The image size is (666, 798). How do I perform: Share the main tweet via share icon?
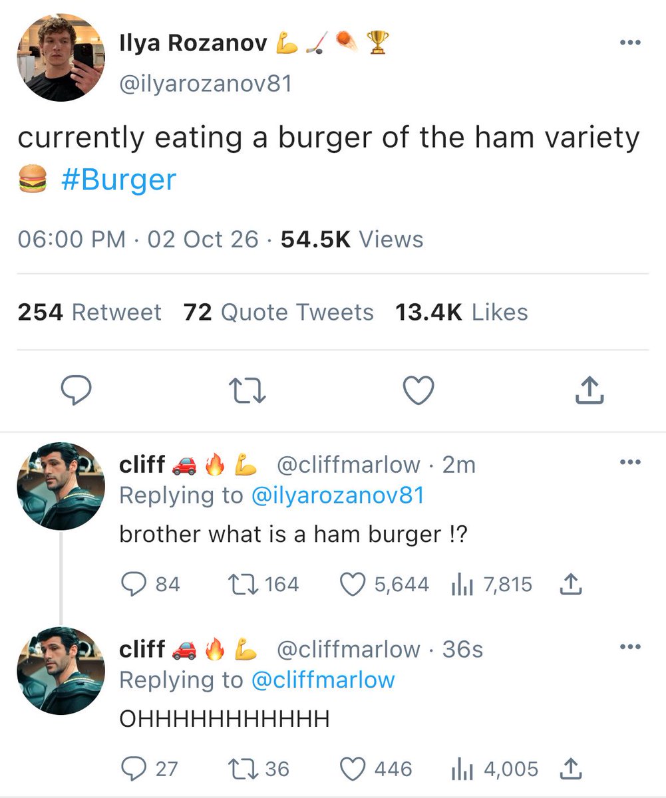589,390
